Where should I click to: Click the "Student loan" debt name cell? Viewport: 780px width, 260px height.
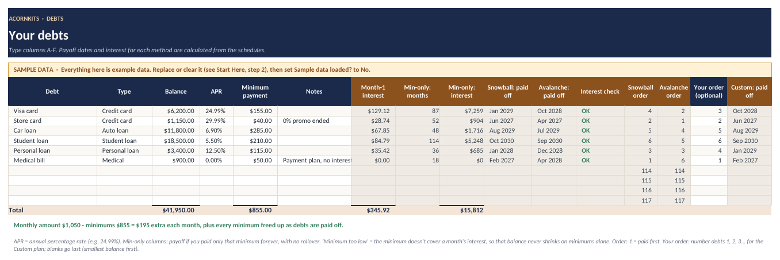point(52,141)
